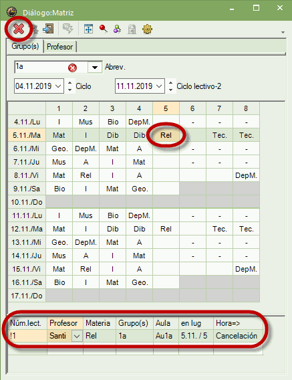292x380 pixels.
Task: Clear the 1a group selection with the red X
Action: point(72,68)
